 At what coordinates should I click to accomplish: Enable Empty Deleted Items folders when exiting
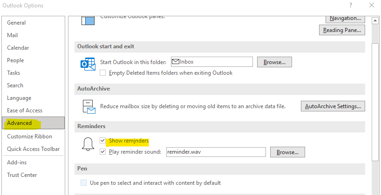pyautogui.click(x=103, y=73)
